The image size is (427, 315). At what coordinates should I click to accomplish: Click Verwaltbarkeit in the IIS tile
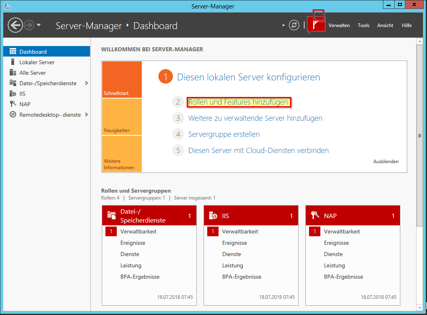point(240,231)
